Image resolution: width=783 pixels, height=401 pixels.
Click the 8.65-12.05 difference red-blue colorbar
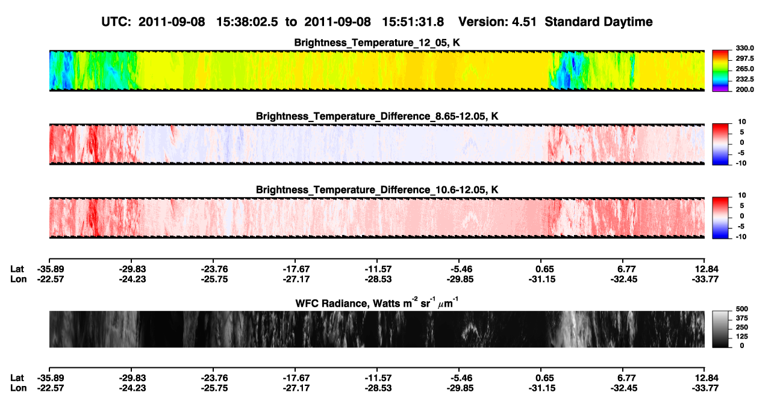pos(720,144)
